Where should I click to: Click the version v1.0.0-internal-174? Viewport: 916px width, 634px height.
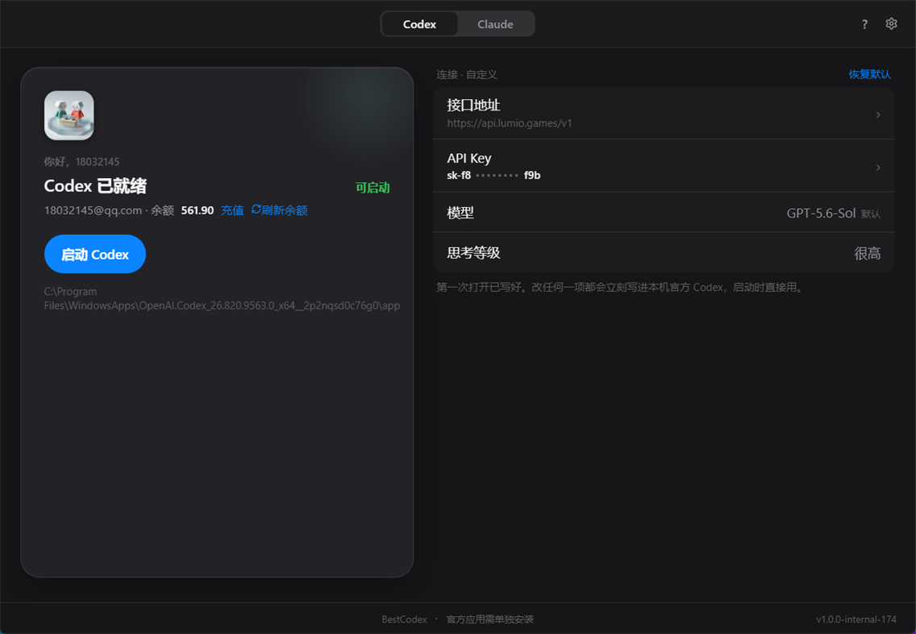click(x=856, y=619)
